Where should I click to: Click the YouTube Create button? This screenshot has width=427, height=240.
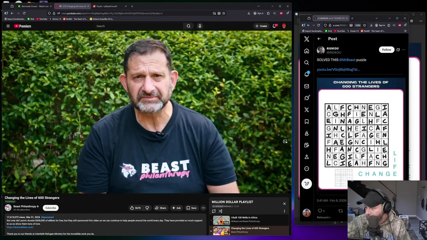click(261, 26)
